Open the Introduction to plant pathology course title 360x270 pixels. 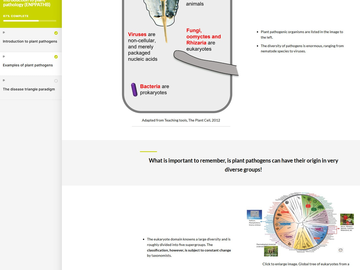click(27, 3)
